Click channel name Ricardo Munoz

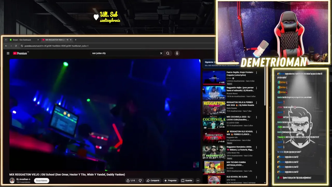pyautogui.click(x=232, y=94)
